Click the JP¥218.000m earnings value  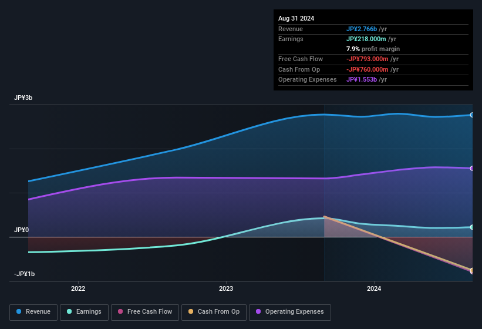(x=366, y=39)
